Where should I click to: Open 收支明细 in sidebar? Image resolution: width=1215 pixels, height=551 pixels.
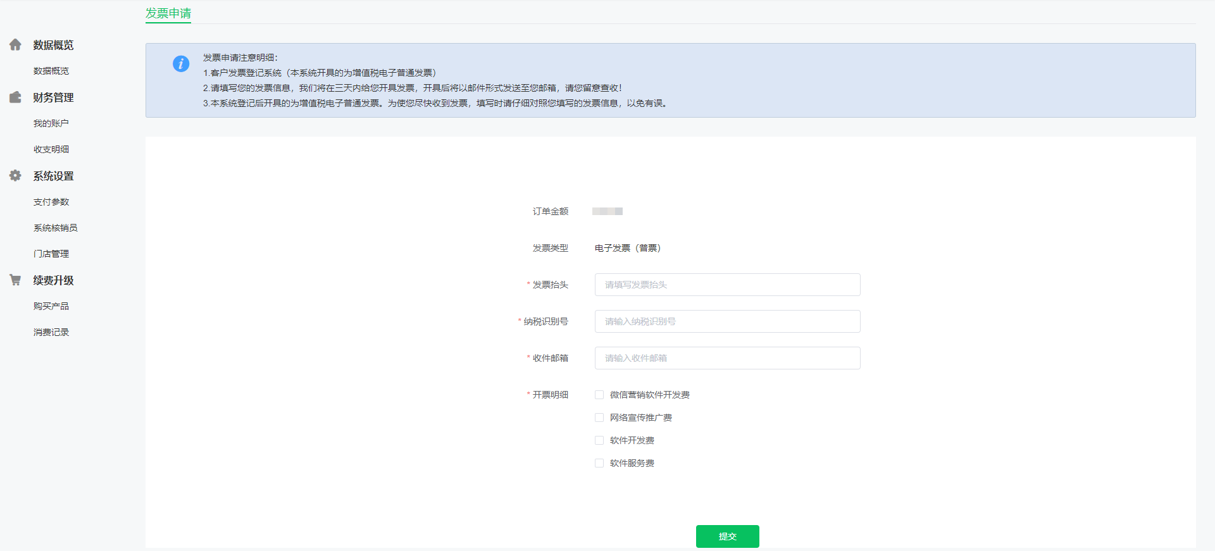coord(51,149)
